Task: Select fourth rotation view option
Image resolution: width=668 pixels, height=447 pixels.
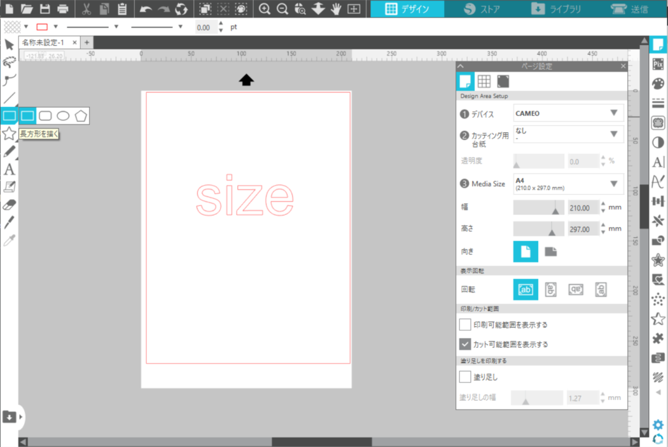Action: (x=601, y=289)
